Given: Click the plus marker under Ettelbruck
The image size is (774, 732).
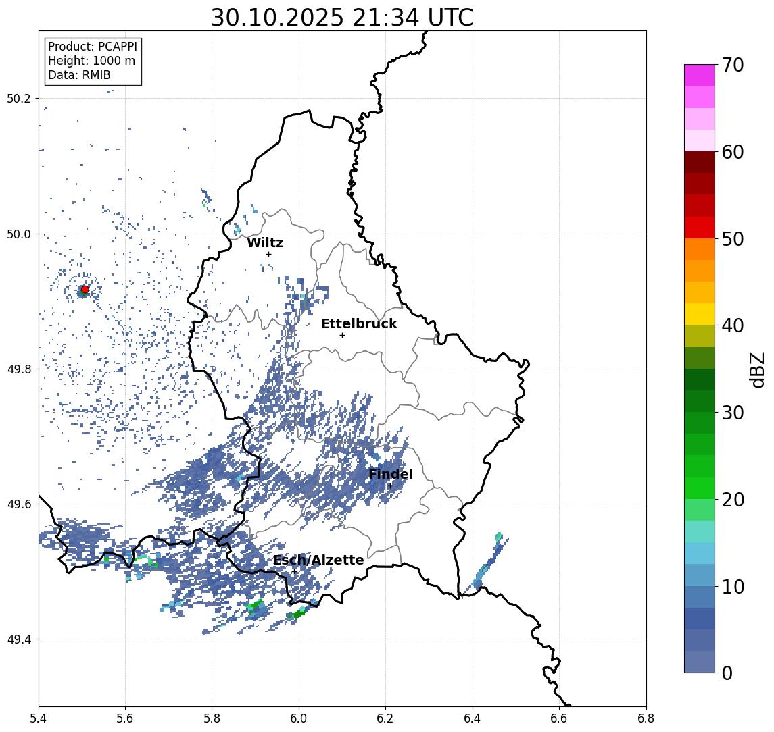Looking at the screenshot, I should click(342, 336).
